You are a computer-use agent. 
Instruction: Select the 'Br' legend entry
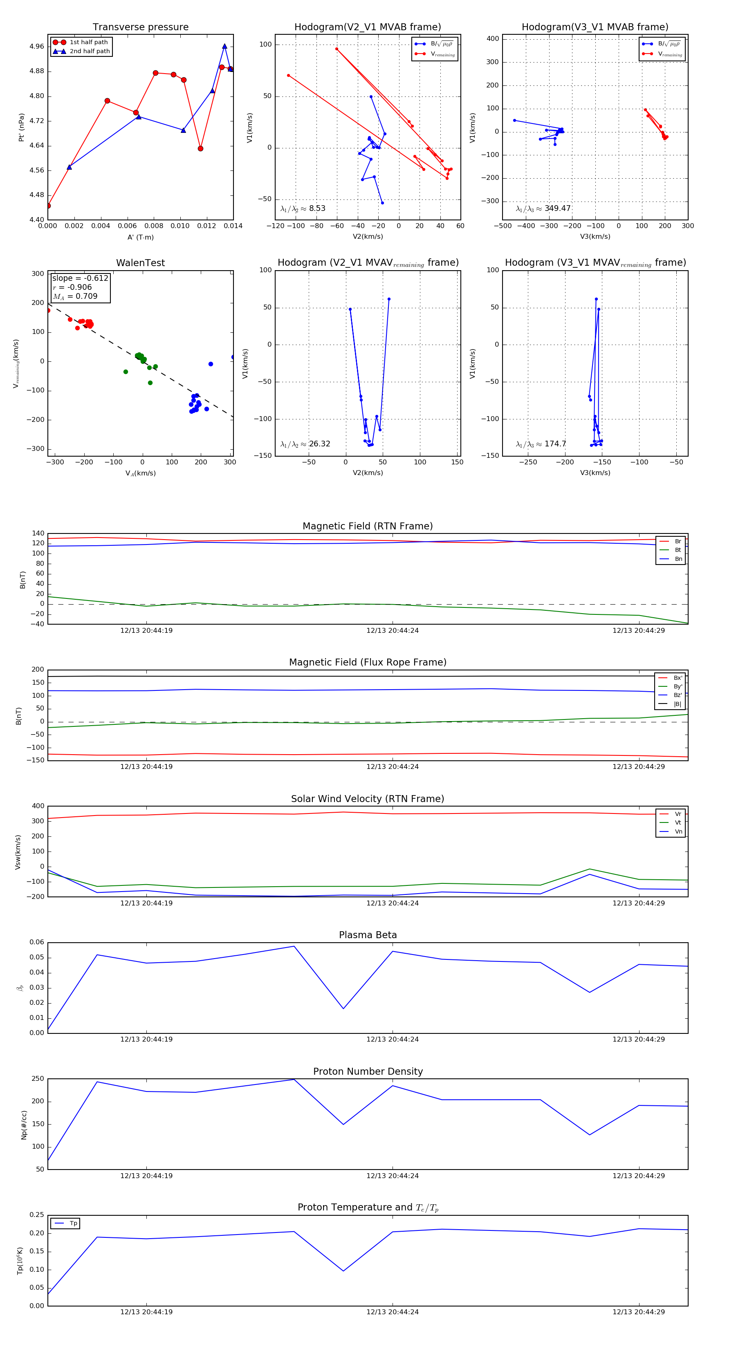click(x=671, y=542)
